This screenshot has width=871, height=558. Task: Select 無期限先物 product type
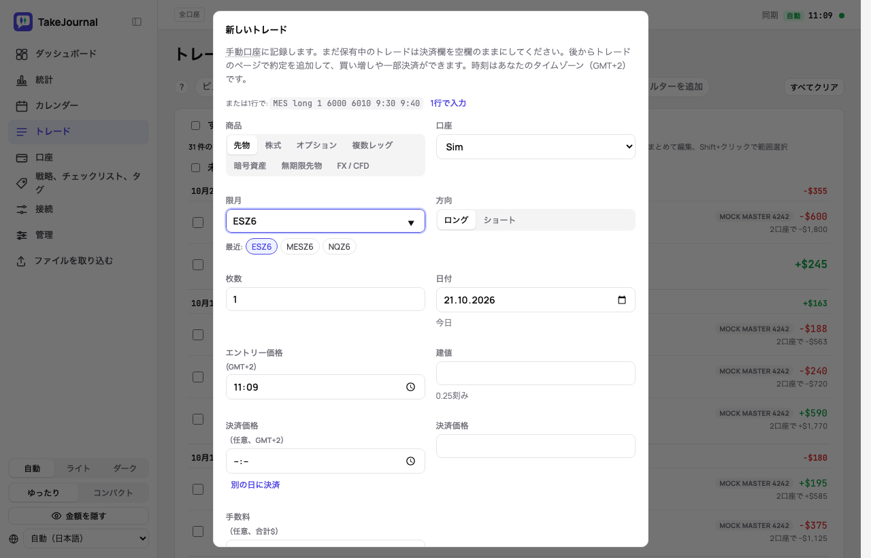(x=301, y=165)
